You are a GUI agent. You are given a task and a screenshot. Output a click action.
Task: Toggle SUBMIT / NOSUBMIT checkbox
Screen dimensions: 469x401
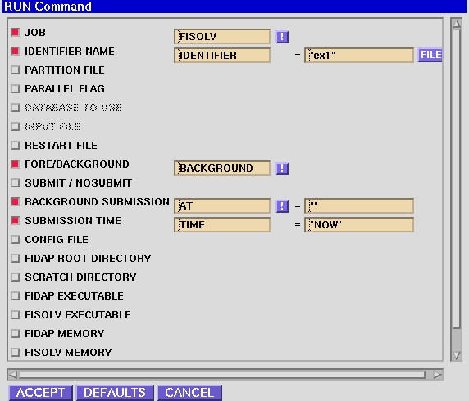(x=15, y=183)
